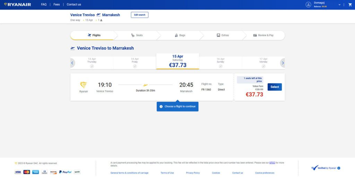Expand the Domagoj account dropdown arrow
Screen dimensions: 355x178
pyautogui.click(x=339, y=5)
